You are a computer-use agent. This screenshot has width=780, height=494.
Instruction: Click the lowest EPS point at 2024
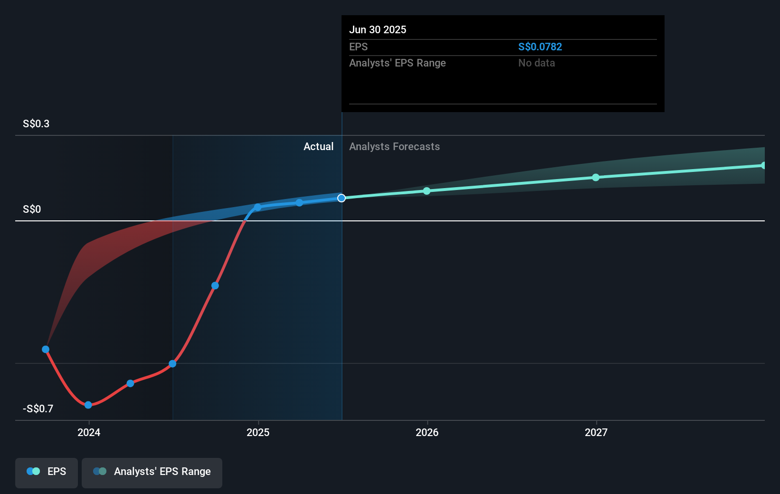coord(88,405)
